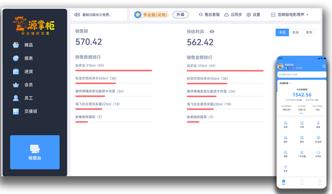Open 进货 (Purchasing) in the sidebar
The image size is (332, 194).
tap(28, 71)
